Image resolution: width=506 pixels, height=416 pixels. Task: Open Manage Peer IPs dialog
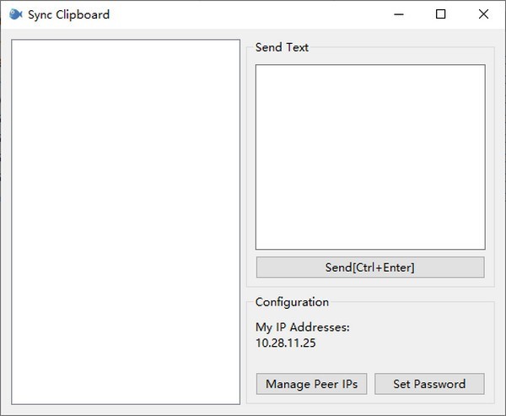311,384
